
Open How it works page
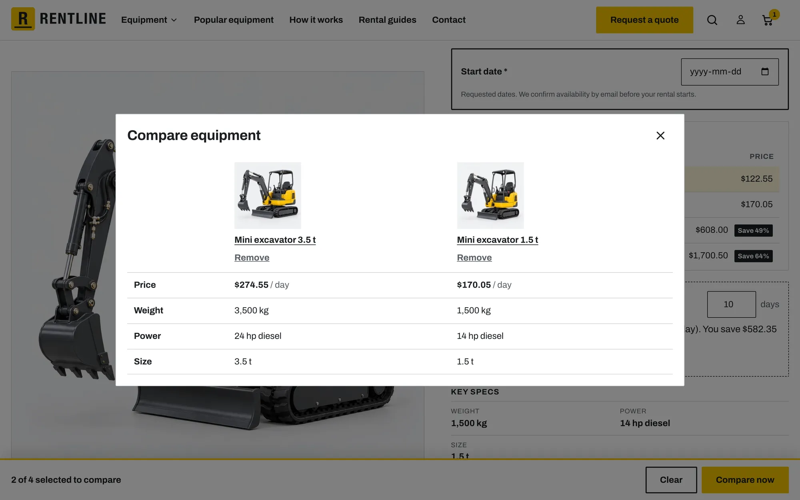pos(316,20)
